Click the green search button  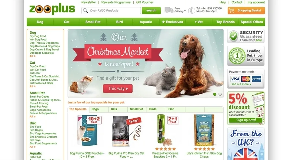click(151, 10)
